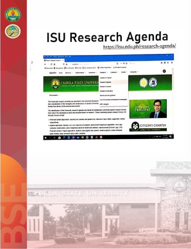The height and width of the screenshot is (249, 191).
Task: Click the browser back arrow icon
Action: [45, 64]
